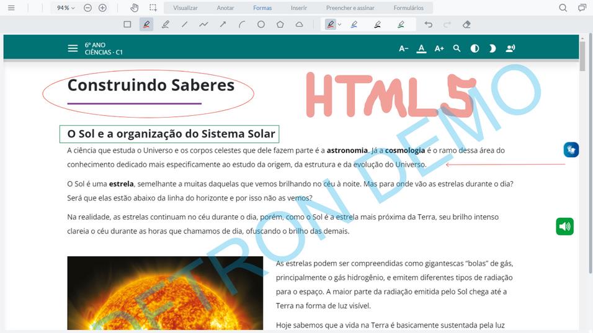Open the Preencher e assinar tab
The image size is (593, 333).
pyautogui.click(x=350, y=8)
